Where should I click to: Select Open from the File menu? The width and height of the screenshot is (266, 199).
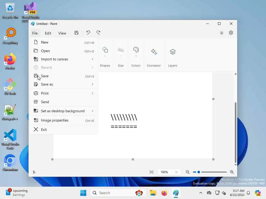point(64,51)
